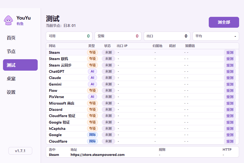Click 重测 in the Google row

click(230, 135)
